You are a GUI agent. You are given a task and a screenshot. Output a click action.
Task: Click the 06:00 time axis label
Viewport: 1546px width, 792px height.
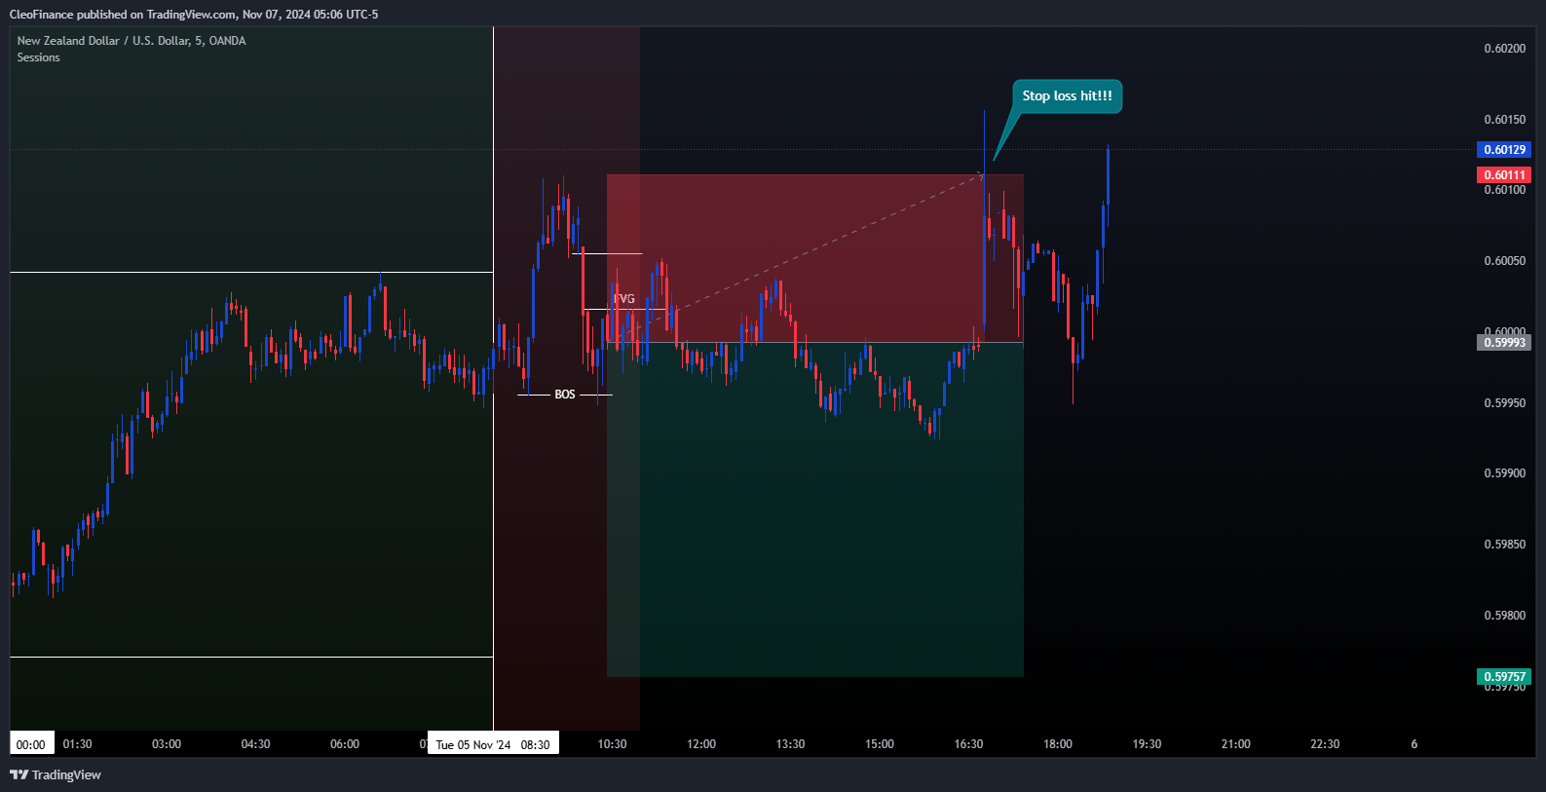click(x=345, y=744)
